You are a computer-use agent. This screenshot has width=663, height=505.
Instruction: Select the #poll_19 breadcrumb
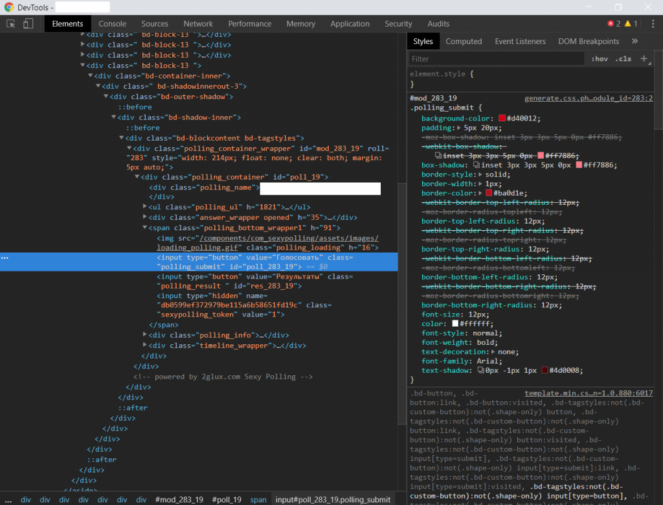227,500
